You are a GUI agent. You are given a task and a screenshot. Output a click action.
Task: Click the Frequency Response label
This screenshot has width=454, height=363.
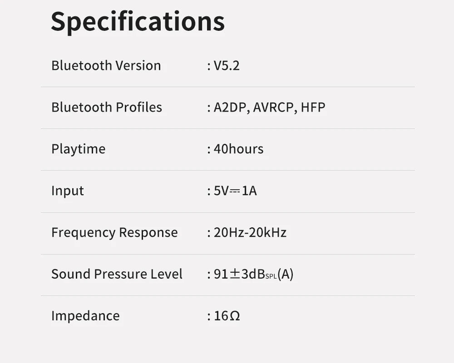(114, 232)
